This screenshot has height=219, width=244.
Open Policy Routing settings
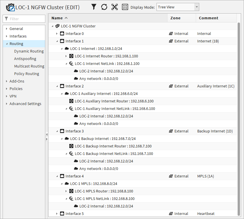click(x=27, y=74)
